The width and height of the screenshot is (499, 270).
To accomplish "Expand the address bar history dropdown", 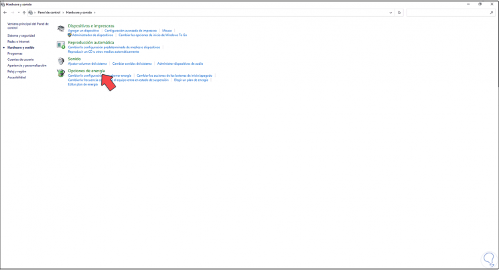I will click(390, 13).
